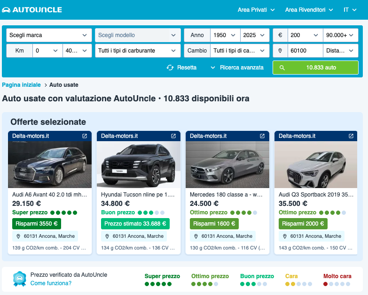Open the maximum Km dropdown
The height and width of the screenshot is (295, 368).
[x=77, y=51]
